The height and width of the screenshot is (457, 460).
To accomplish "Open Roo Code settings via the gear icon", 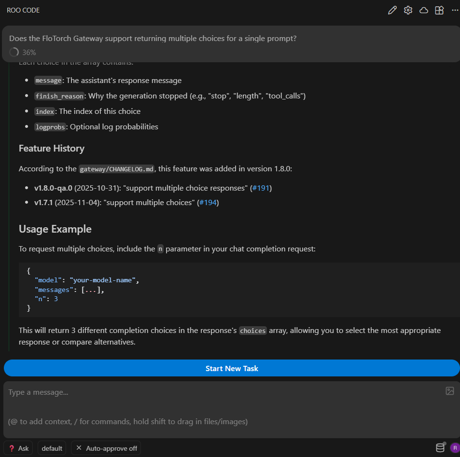I will [x=408, y=10].
